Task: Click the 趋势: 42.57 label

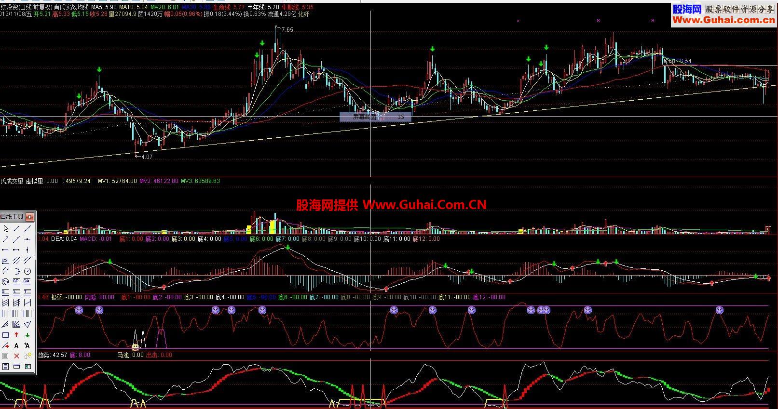Action: tap(53, 355)
